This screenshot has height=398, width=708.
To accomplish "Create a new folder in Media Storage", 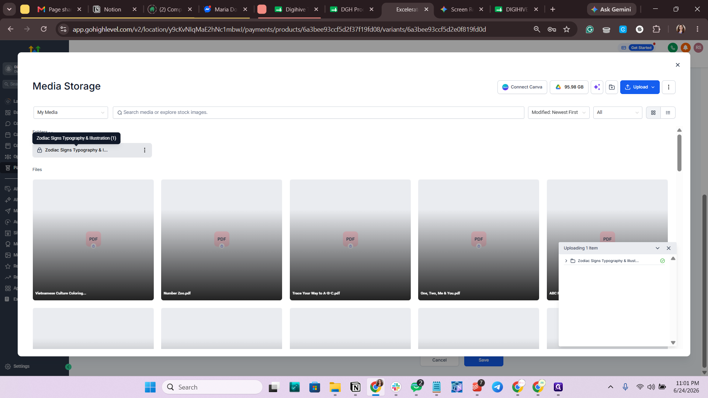I will pyautogui.click(x=612, y=87).
